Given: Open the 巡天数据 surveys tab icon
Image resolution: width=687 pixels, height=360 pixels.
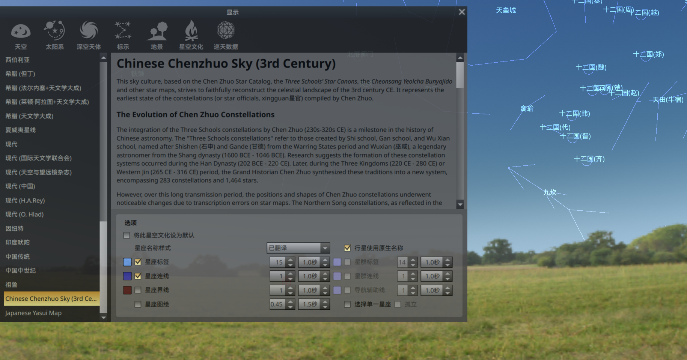Looking at the screenshot, I should coord(226,35).
